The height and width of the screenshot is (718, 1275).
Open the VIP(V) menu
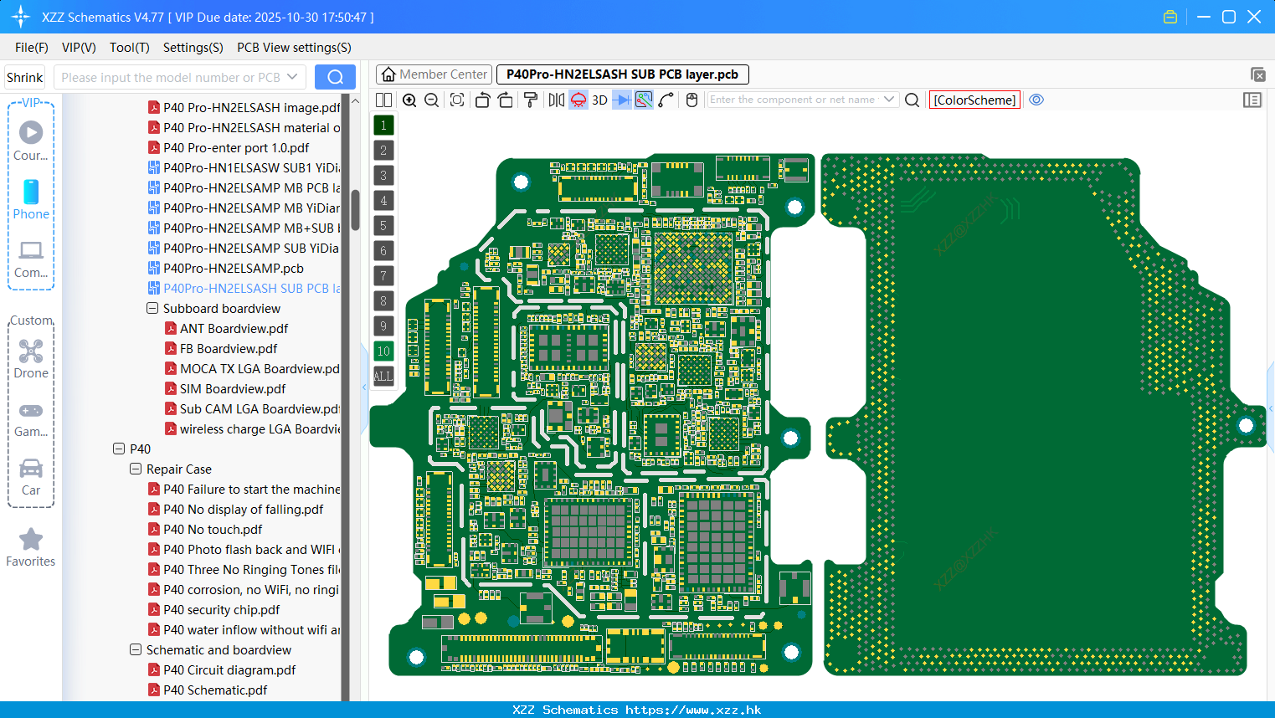tap(79, 48)
